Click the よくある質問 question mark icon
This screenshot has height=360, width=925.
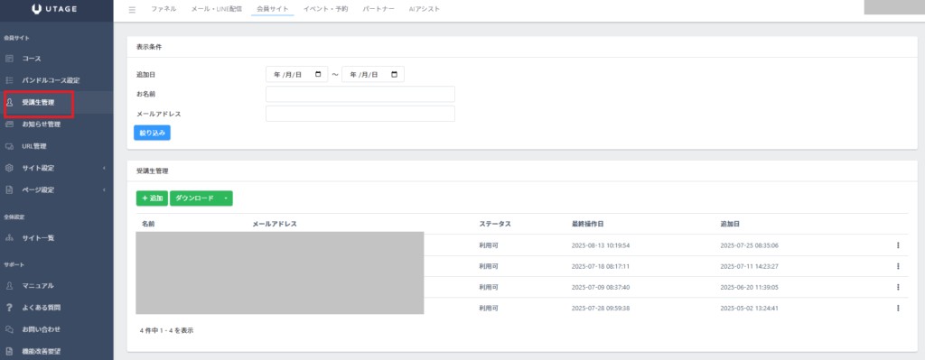coord(9,308)
